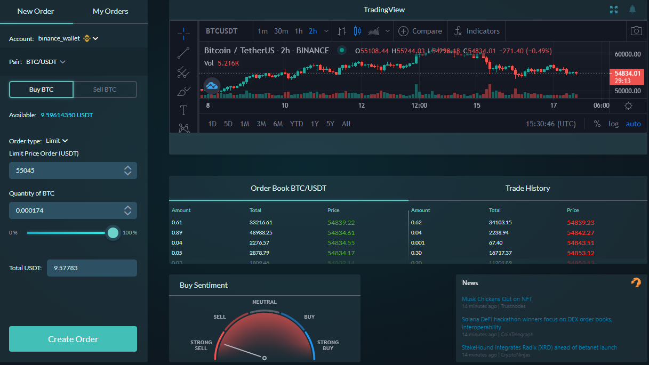Click the Limit Price Order input field
This screenshot has height=365, width=649.
73,171
